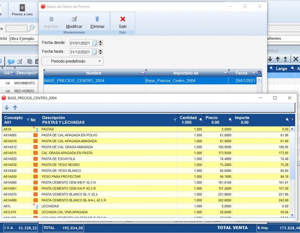The image size is (300, 233).
Task: Click the filter icon in Concepto header
Action: pos(28,120)
